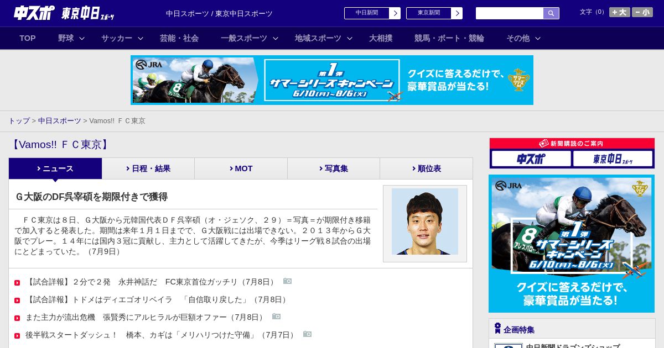Viewport: 664px width, 348px height.
Task: Click camera icon beside 永井神話だ article
Action: click(288, 281)
